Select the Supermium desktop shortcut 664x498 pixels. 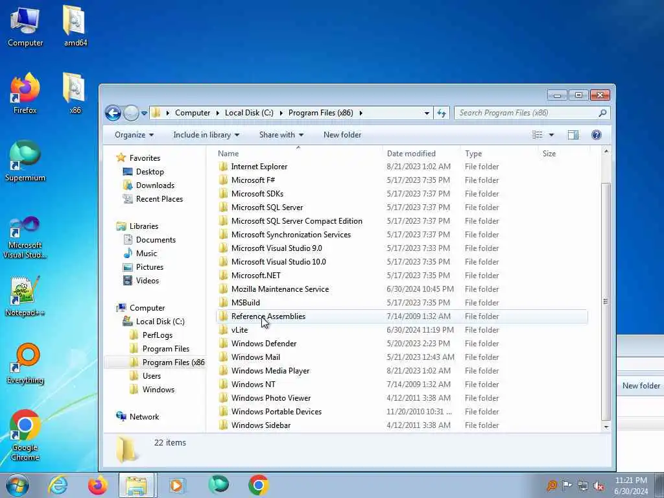[25, 161]
